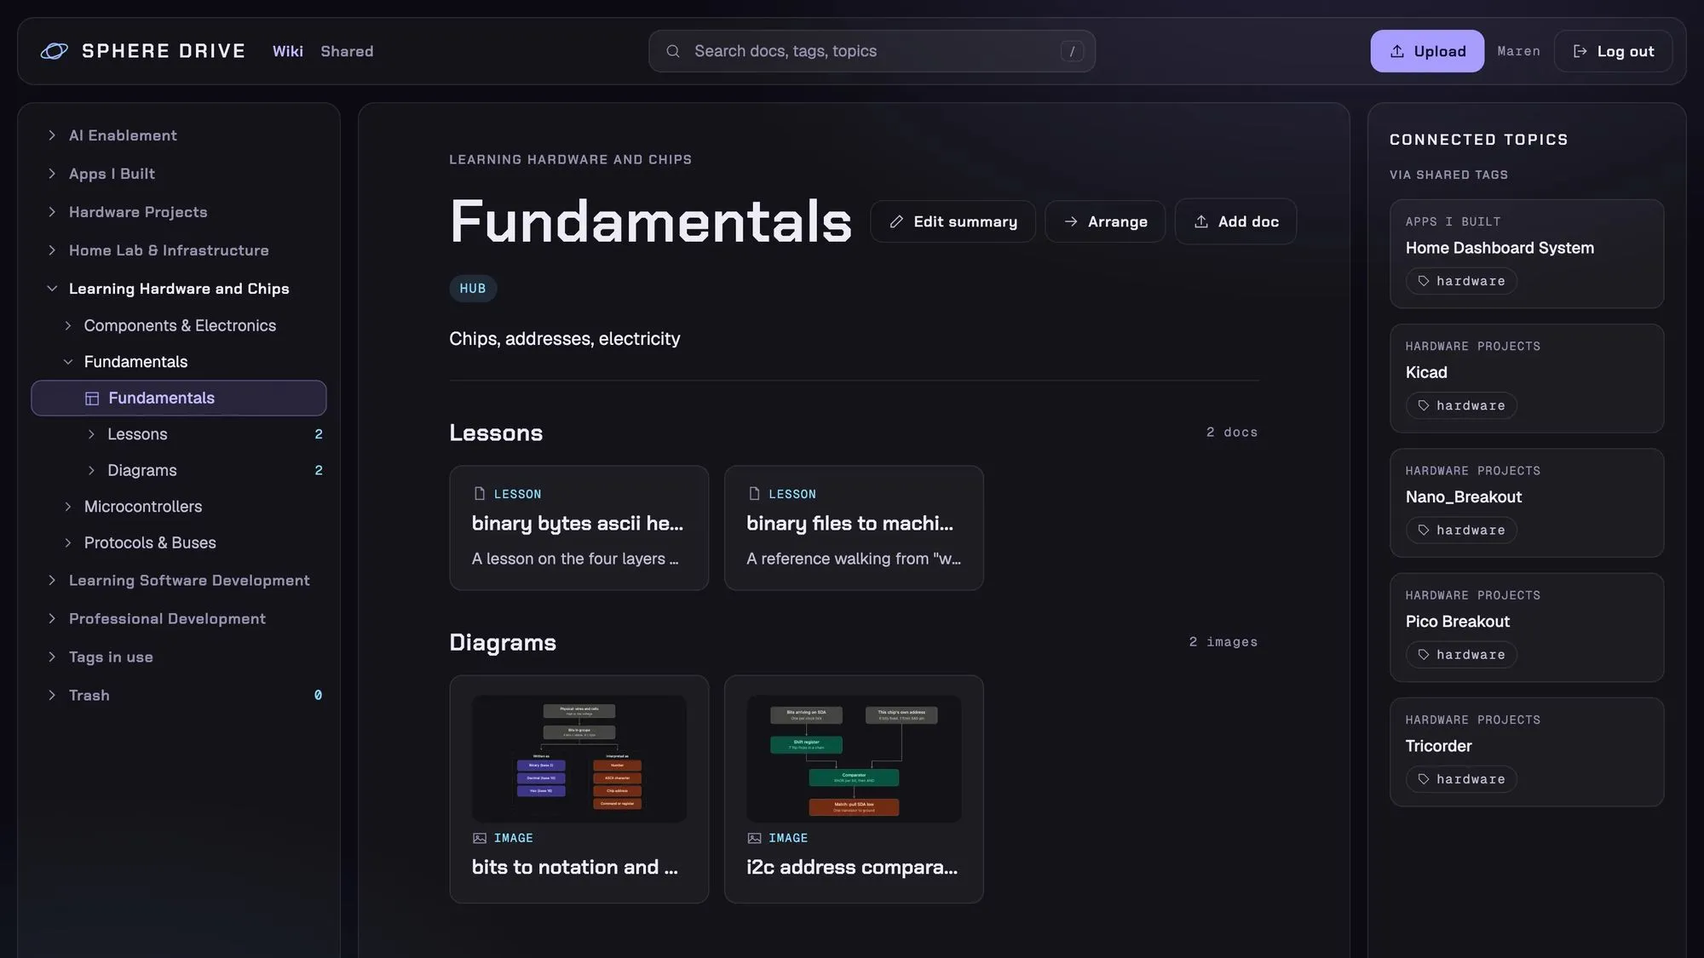The width and height of the screenshot is (1704, 958).
Task: Select the highlighted Fundamentals page item
Action: (179, 398)
